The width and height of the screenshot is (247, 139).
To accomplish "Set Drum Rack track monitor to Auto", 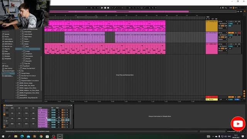I will pos(222,37).
